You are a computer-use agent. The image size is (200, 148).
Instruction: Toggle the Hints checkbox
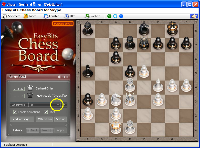coord(46,112)
